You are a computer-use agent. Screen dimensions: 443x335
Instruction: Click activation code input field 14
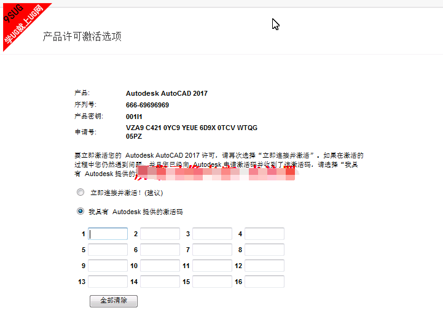[x=160, y=282]
